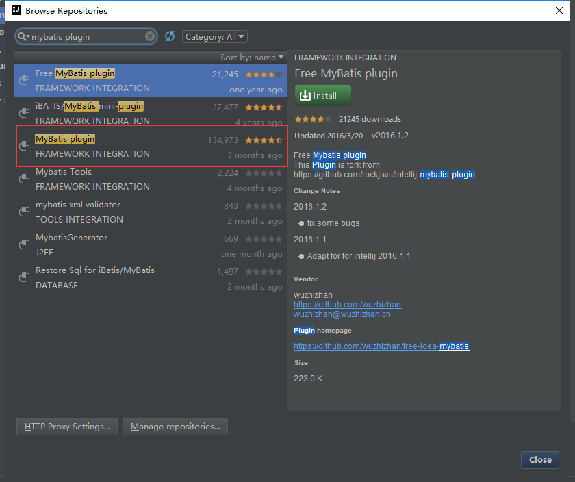Click star rating of Free MyBatis plugin row
Screen dimensions: 575x482
tap(264, 75)
